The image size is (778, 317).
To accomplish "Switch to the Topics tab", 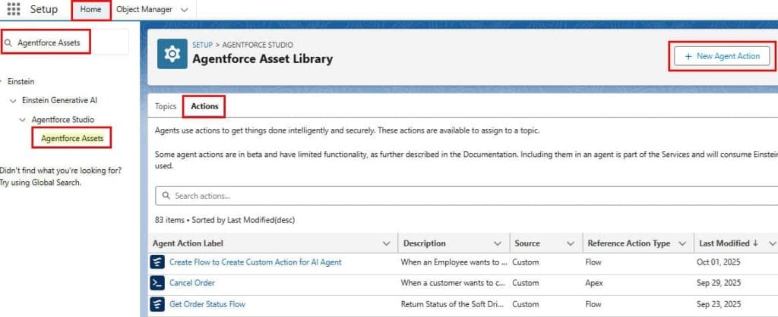I will pyautogui.click(x=166, y=106).
